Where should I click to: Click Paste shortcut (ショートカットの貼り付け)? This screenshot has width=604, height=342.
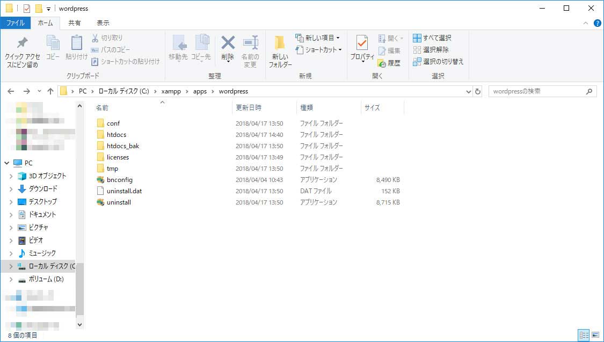(125, 62)
